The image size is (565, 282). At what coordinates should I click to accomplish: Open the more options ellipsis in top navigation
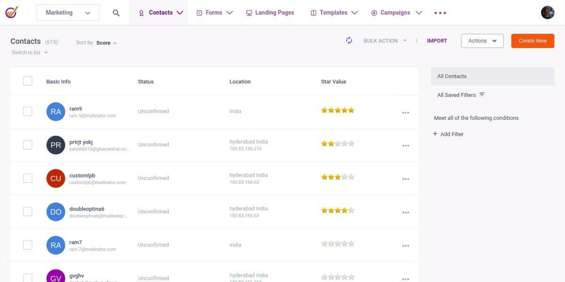(x=440, y=13)
